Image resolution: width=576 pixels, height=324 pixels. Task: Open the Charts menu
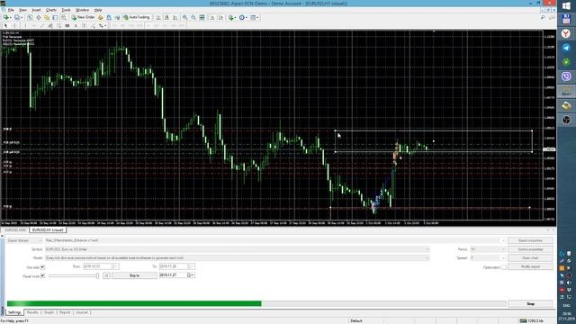pyautogui.click(x=51, y=10)
